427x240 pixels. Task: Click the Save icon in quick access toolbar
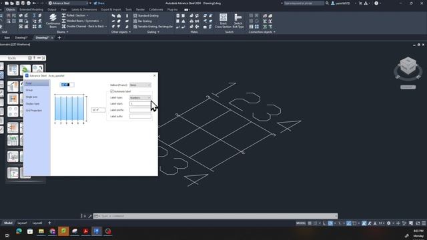pos(17,3)
